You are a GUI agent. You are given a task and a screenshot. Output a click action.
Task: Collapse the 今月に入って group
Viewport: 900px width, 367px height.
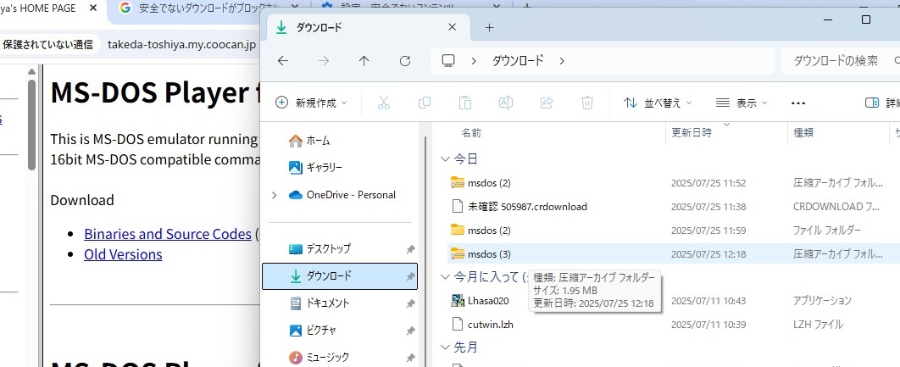[445, 277]
